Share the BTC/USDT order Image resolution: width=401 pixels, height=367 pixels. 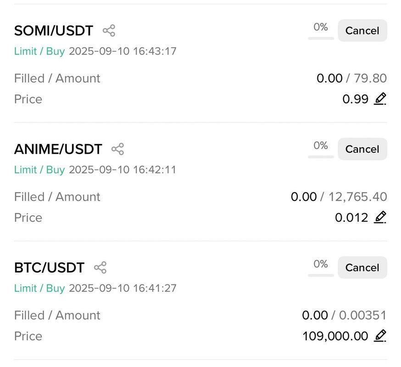100,267
